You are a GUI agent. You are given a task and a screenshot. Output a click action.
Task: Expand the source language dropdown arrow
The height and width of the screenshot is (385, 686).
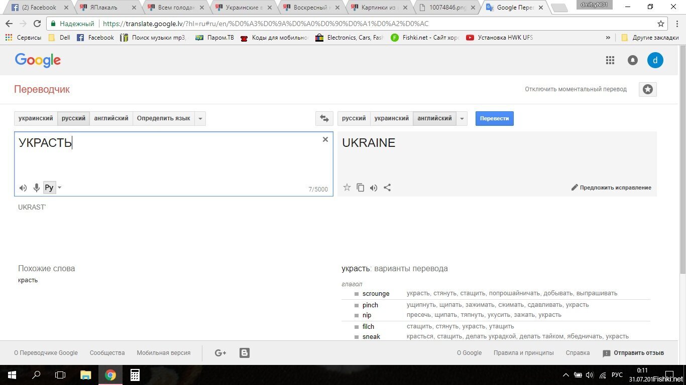[x=200, y=119]
